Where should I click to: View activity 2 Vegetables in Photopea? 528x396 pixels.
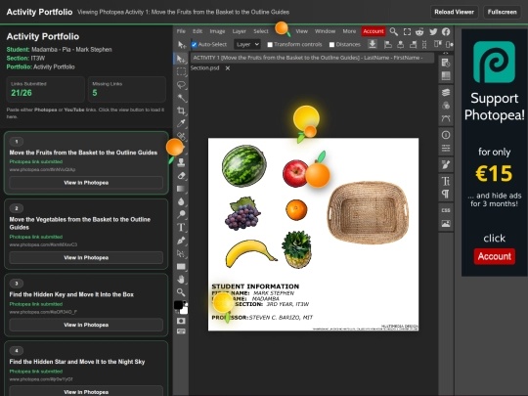(86, 257)
